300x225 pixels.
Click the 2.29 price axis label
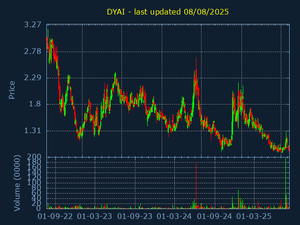point(32,78)
